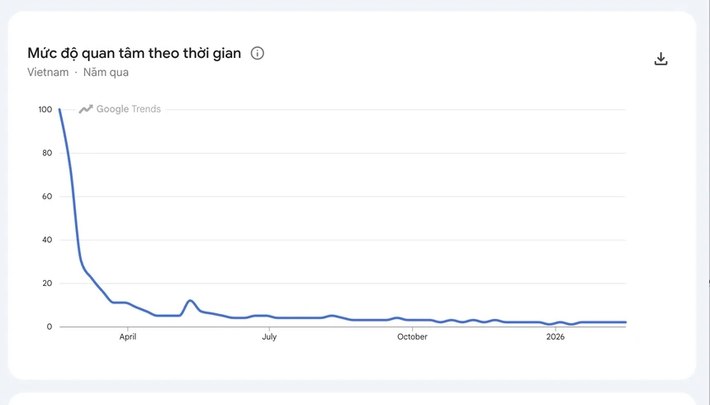Click the Google Trends watermark text
Image resolution: width=710 pixels, height=405 pixels.
[x=129, y=109]
